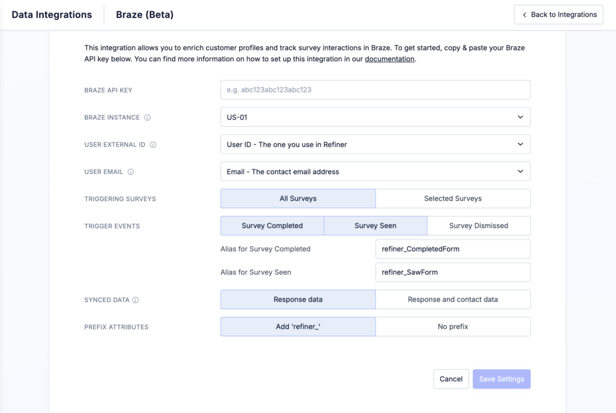
Task: Select Response data sync option
Action: 298,299
